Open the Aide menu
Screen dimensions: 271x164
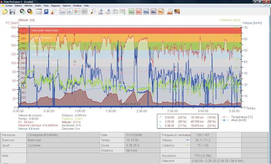pos(86,5)
